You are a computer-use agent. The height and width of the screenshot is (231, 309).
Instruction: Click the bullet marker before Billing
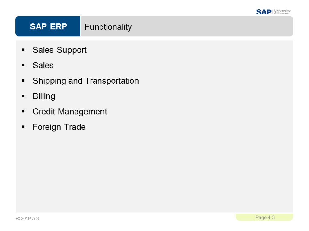coord(23,96)
